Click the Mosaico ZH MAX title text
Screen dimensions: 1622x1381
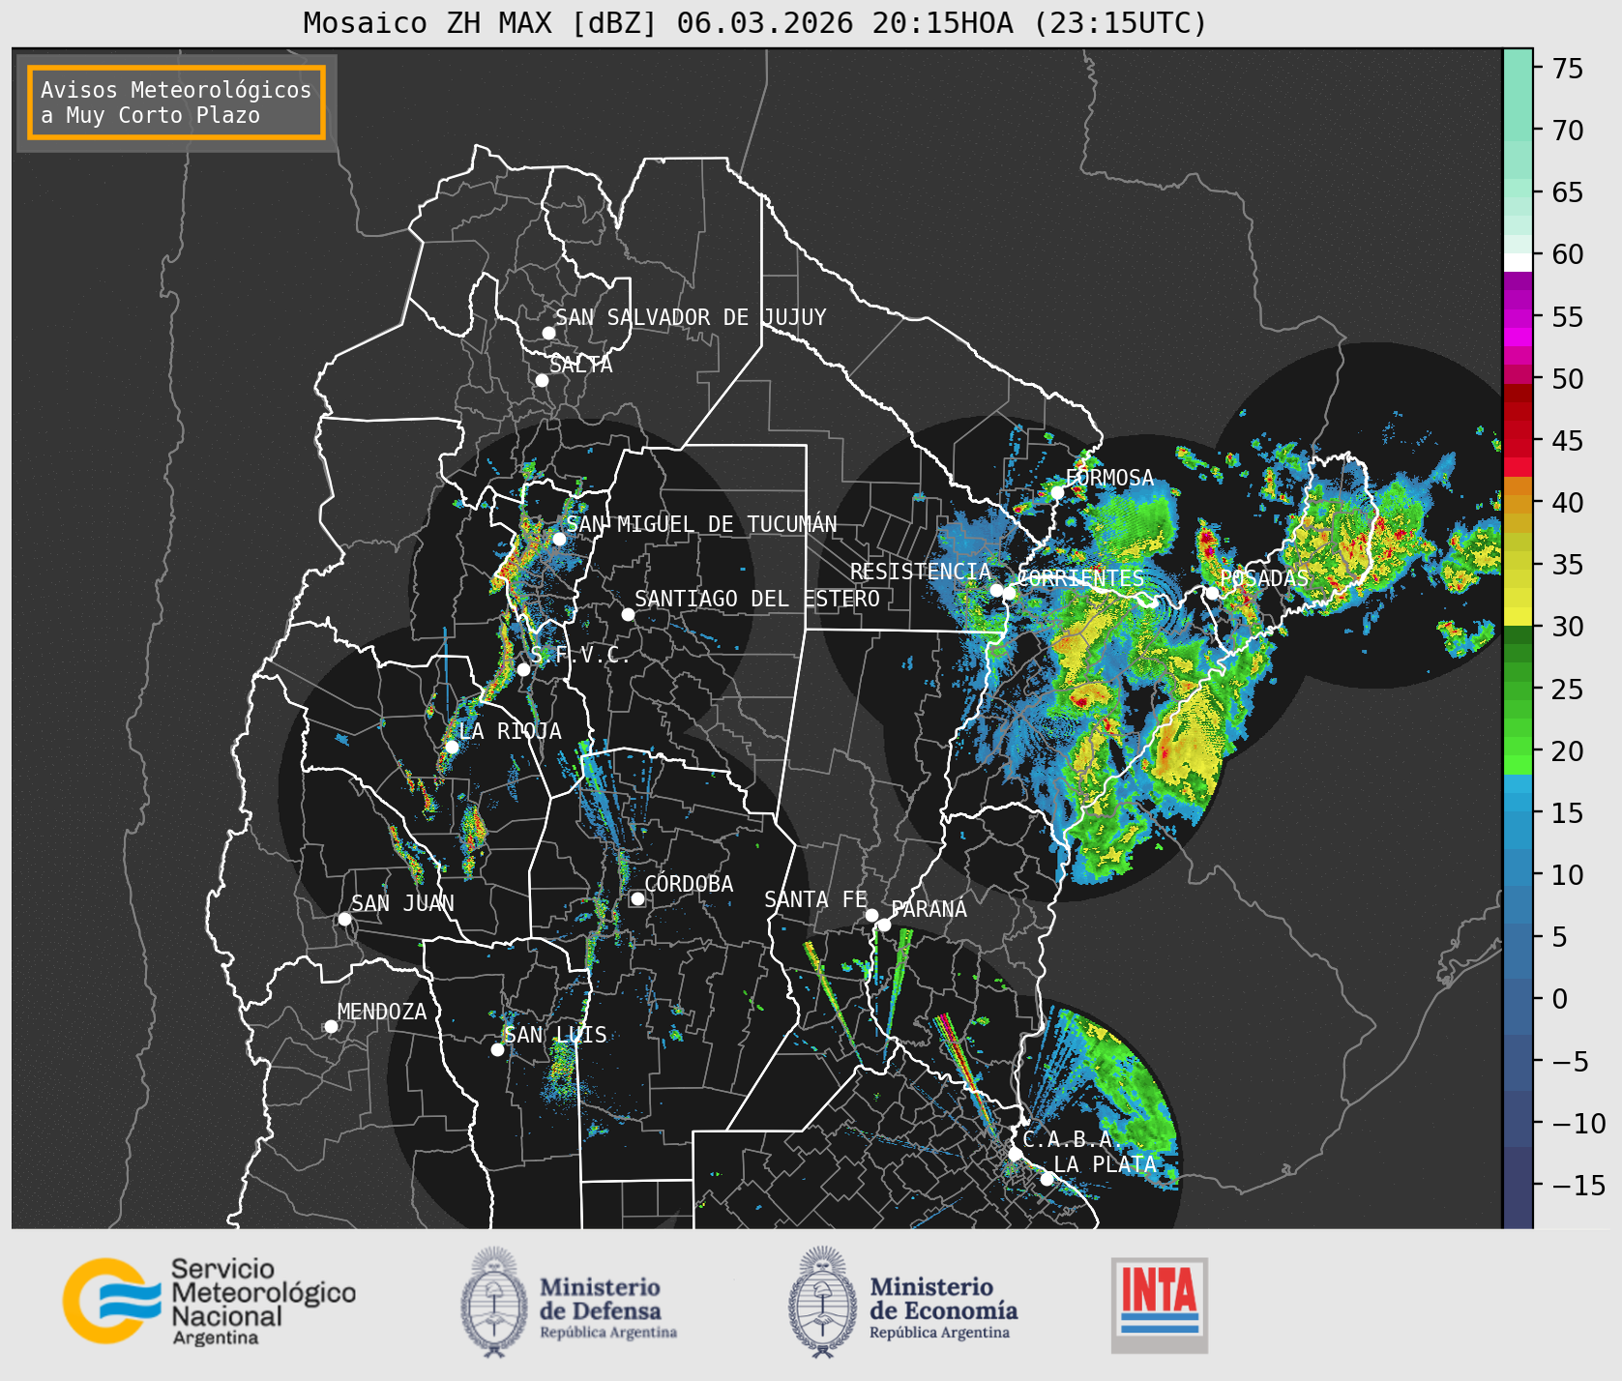[x=754, y=22]
